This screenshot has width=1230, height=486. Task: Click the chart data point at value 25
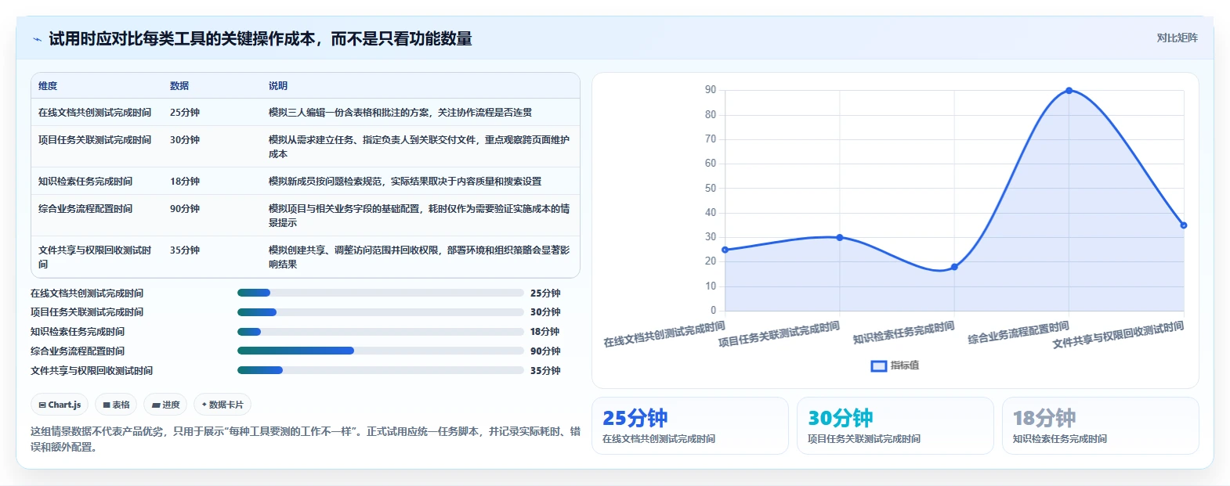click(x=725, y=250)
